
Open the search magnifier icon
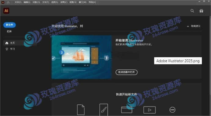192,11
